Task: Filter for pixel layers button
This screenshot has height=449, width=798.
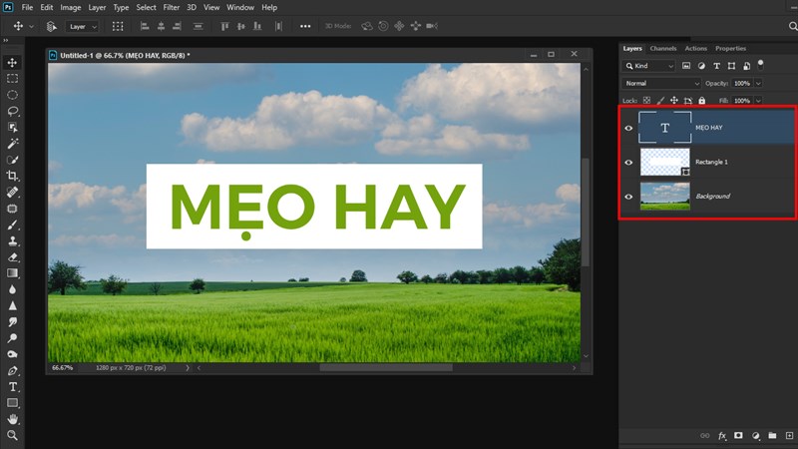Action: pos(686,66)
